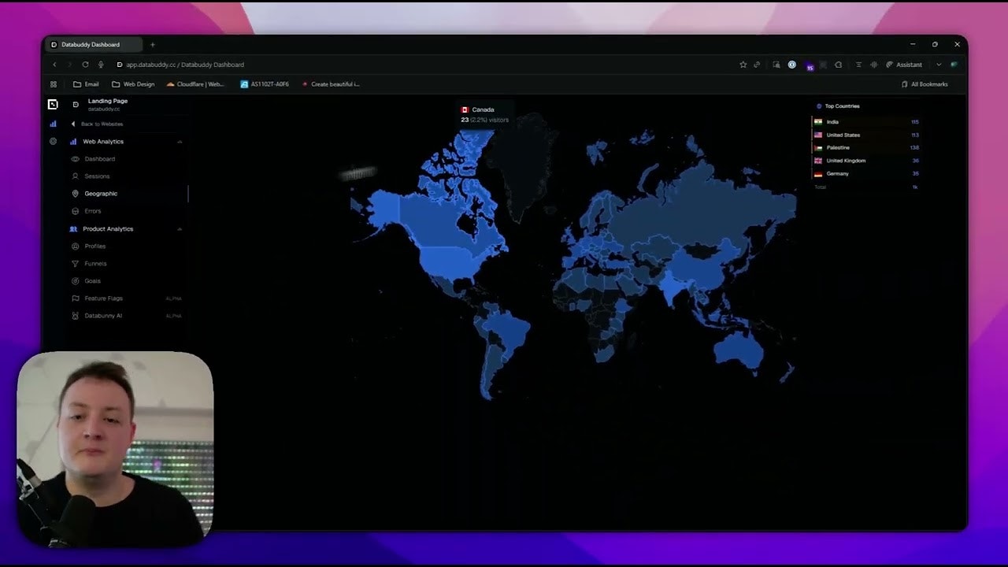Open the Errors page
This screenshot has width=1008, height=567.
click(x=93, y=210)
